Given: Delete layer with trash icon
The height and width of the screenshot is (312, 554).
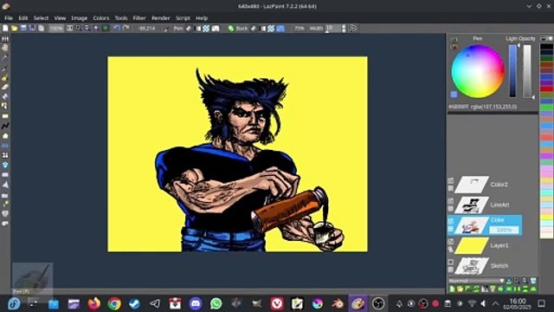Looking at the screenshot, I should coord(533,281).
